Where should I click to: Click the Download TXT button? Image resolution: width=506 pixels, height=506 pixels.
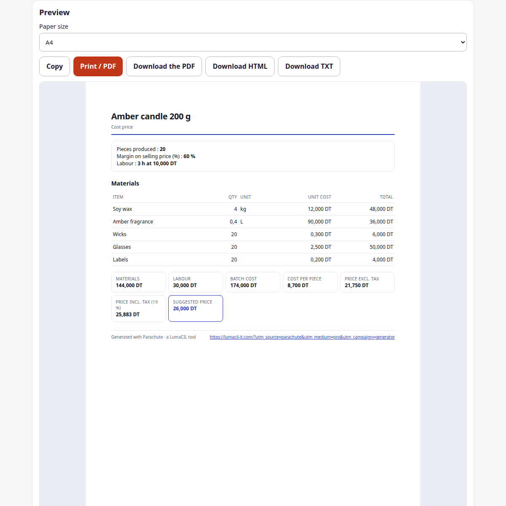click(309, 66)
